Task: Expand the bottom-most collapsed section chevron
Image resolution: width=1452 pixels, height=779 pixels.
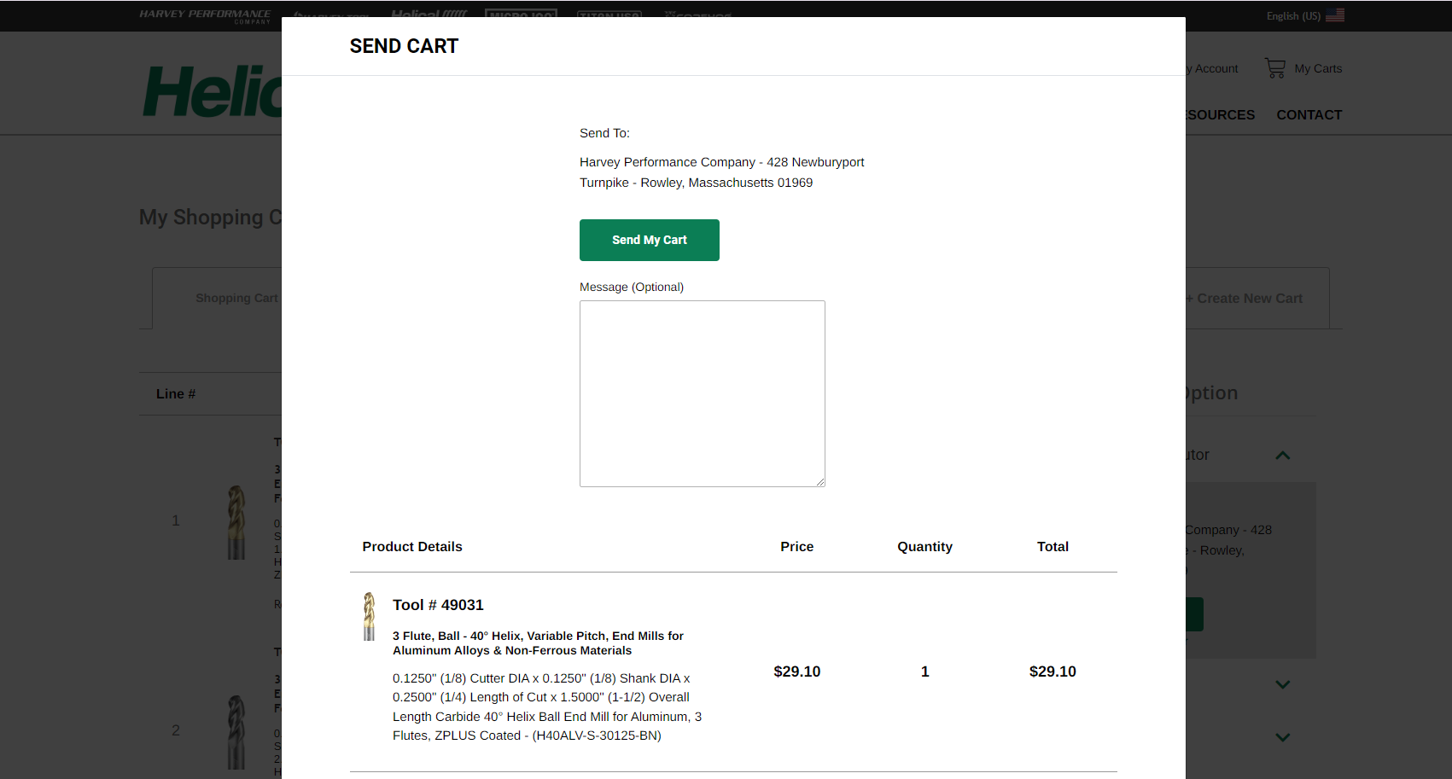Action: click(1282, 737)
